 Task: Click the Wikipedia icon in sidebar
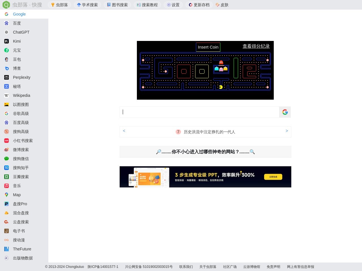point(6,95)
